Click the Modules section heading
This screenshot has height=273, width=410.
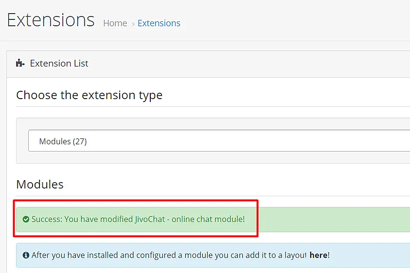tap(40, 185)
